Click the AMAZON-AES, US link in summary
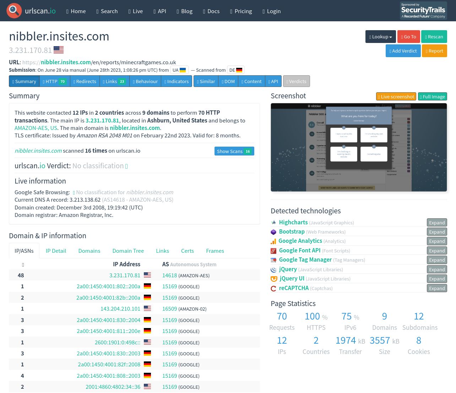This screenshot has height=393, width=456. 36,128
